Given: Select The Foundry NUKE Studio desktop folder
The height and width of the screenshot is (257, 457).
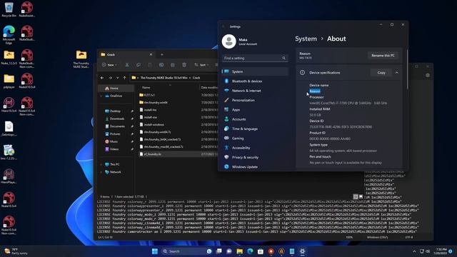Looking at the screenshot, I should click(x=81, y=59).
